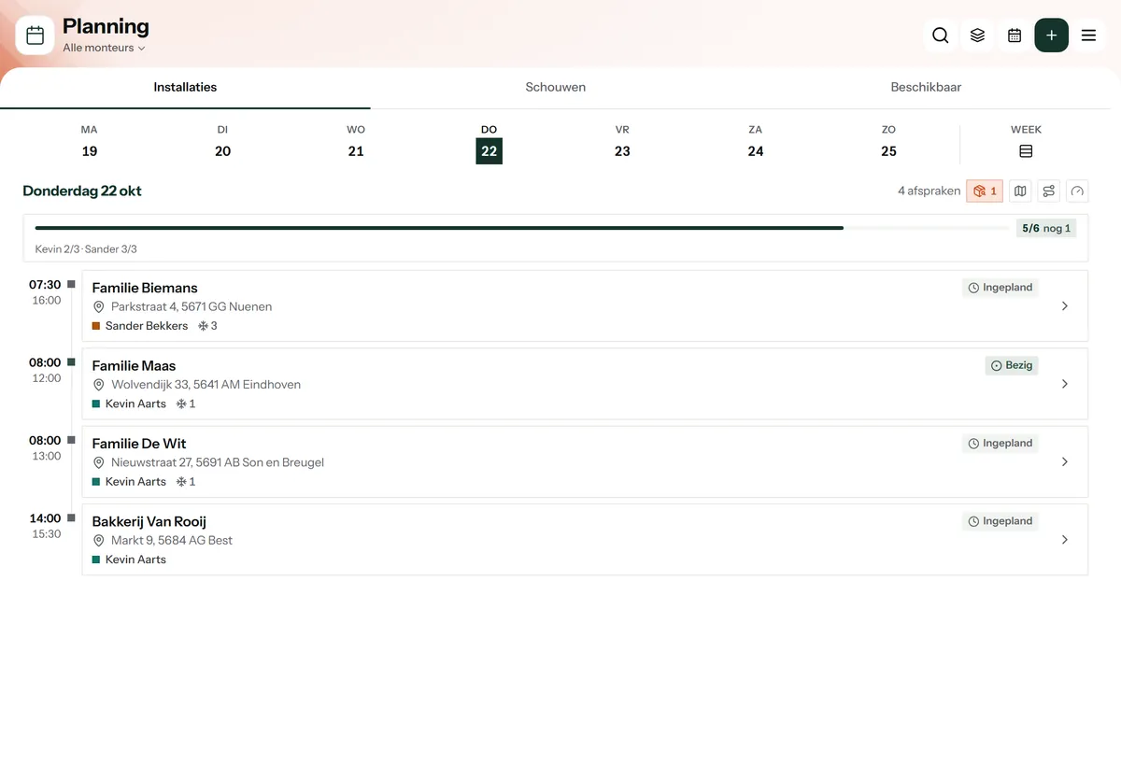Select Friday 23 in the week strip
This screenshot has width=1121, height=779.
(x=622, y=142)
